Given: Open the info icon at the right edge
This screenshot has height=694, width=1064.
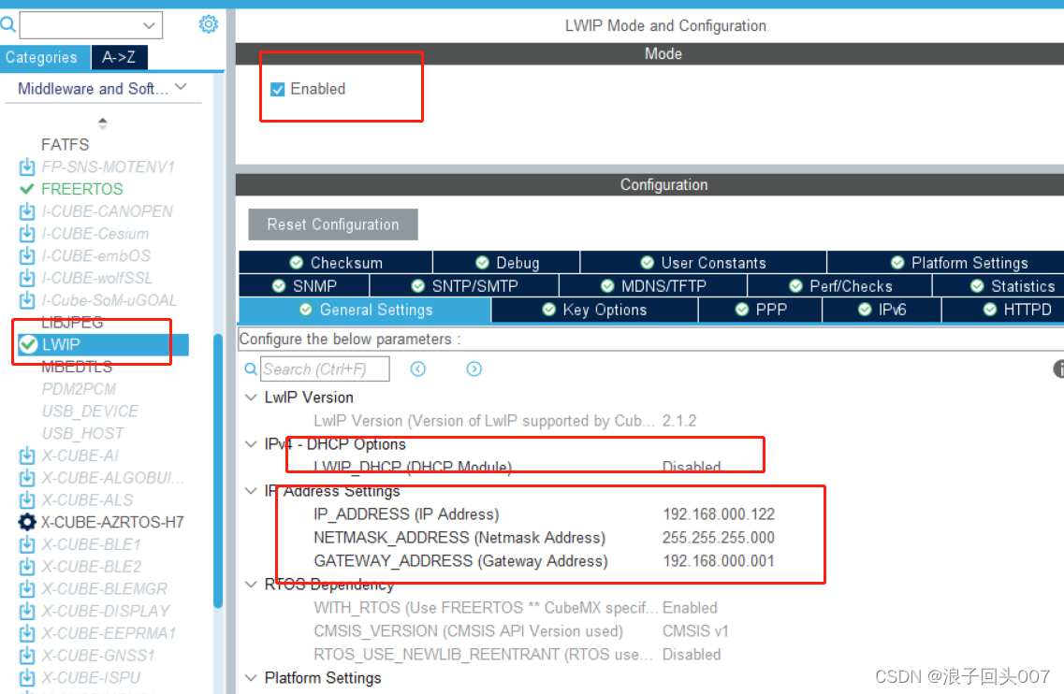Looking at the screenshot, I should coord(1058,369).
